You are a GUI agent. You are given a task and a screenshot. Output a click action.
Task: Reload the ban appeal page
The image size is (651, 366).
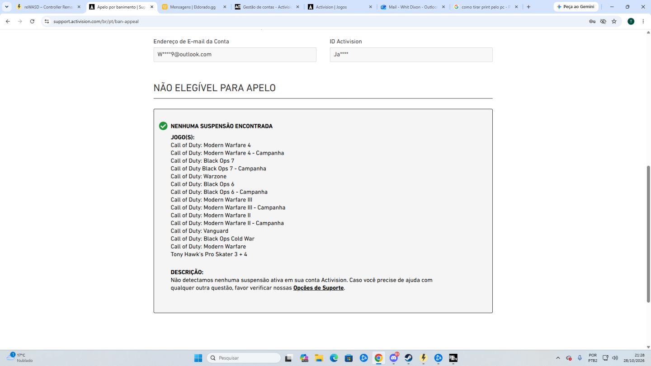(32, 21)
